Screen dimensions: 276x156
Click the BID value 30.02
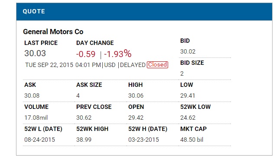[188, 51]
